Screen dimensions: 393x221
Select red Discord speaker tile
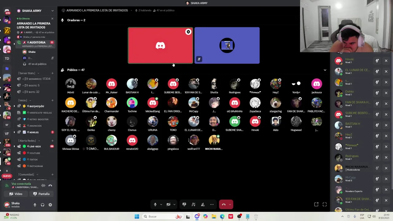[x=161, y=45]
